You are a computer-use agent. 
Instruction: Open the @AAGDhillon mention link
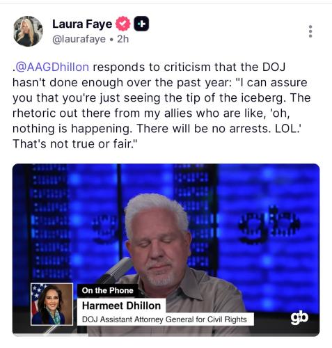[52, 67]
